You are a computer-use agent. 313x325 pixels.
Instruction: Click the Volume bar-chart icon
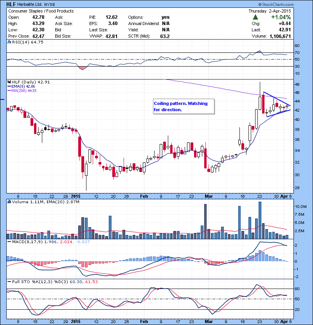point(9,202)
